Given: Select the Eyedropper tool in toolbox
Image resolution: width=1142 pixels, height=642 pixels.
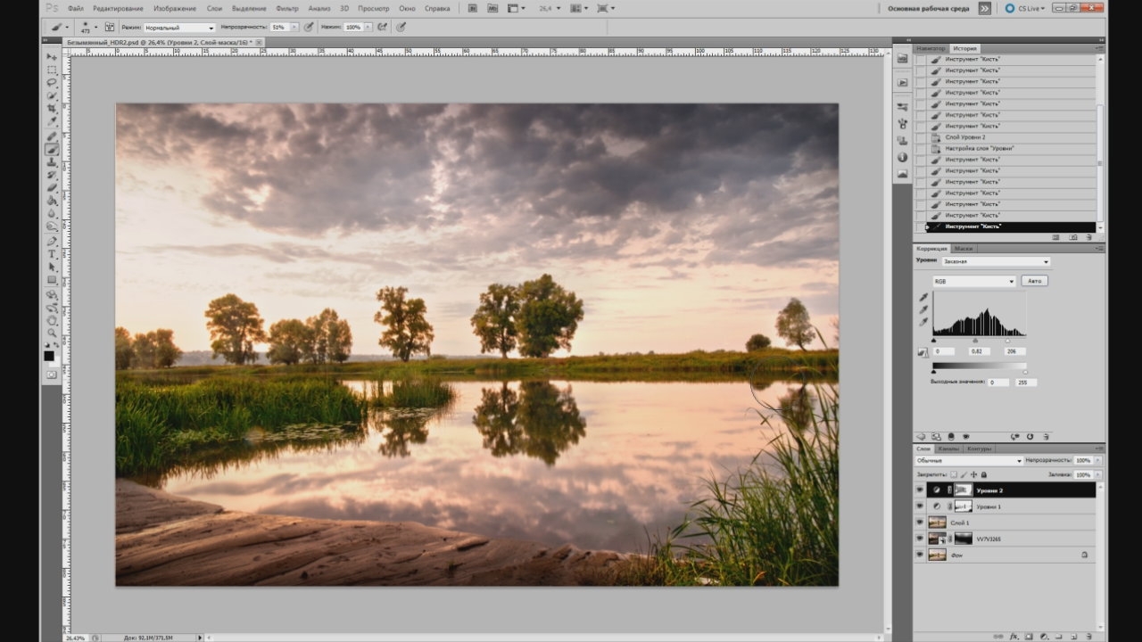Looking at the screenshot, I should pos(52,119).
